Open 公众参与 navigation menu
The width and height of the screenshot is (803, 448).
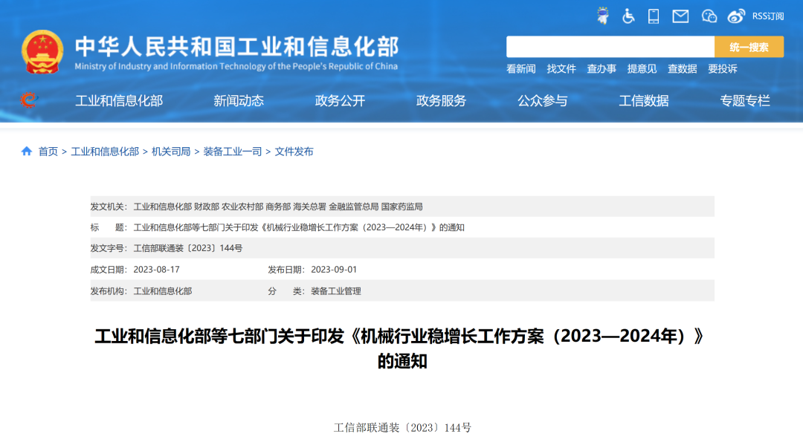point(542,101)
